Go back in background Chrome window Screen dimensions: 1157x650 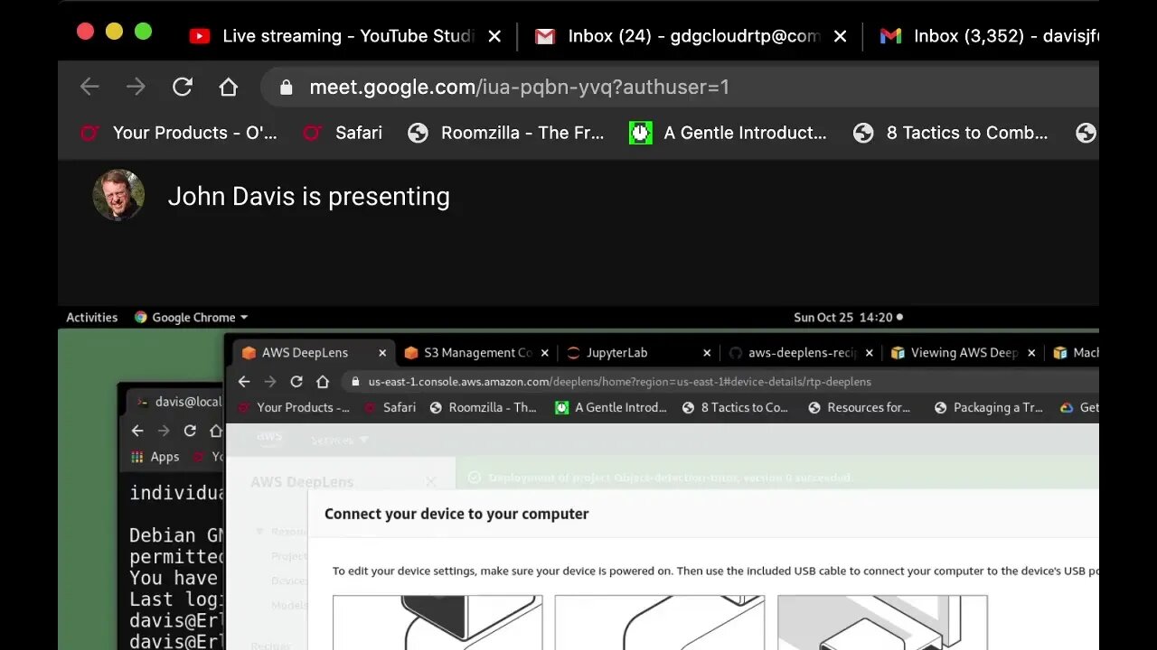137,431
